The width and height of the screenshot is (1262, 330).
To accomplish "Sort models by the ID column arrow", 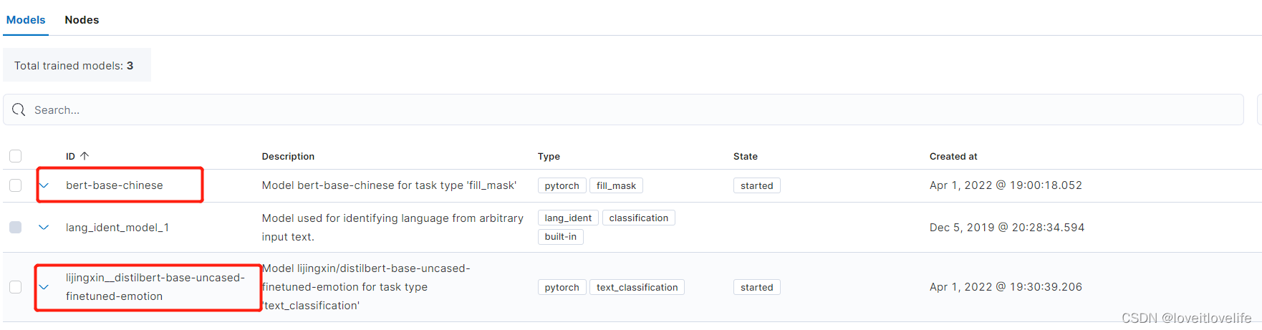I will (x=85, y=156).
